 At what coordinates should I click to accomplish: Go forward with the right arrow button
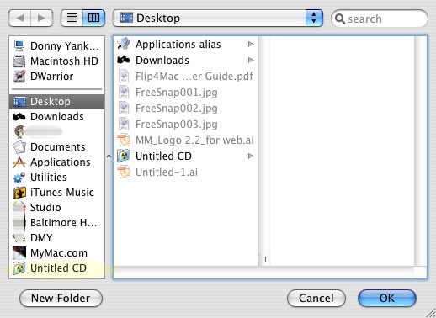[x=41, y=19]
